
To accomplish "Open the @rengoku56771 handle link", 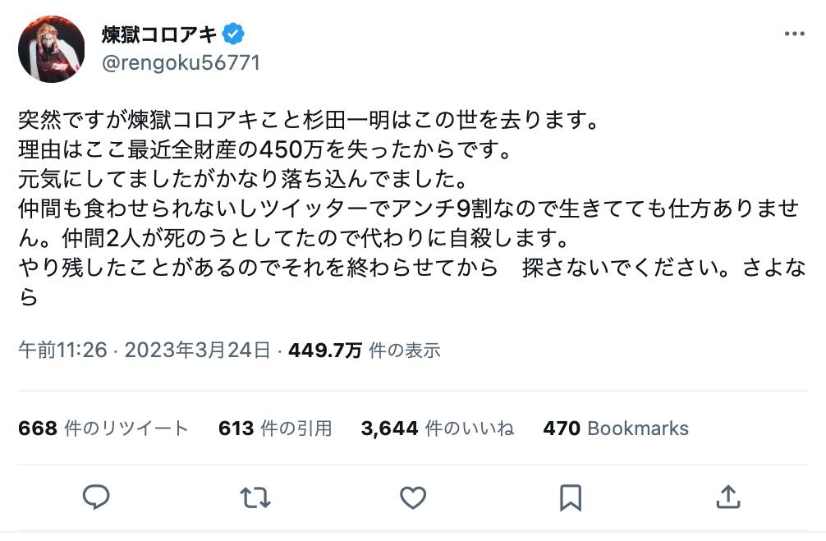I will click(181, 63).
